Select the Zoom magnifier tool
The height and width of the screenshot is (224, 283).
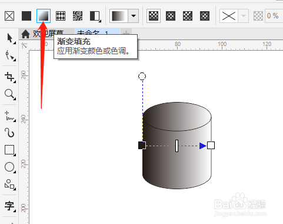(x=10, y=94)
